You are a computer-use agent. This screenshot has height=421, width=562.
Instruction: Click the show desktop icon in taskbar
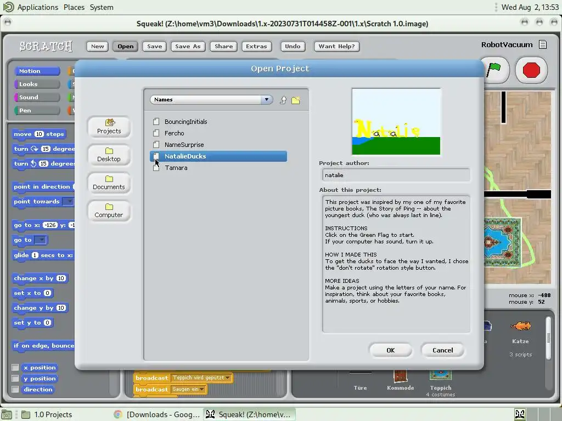point(7,414)
